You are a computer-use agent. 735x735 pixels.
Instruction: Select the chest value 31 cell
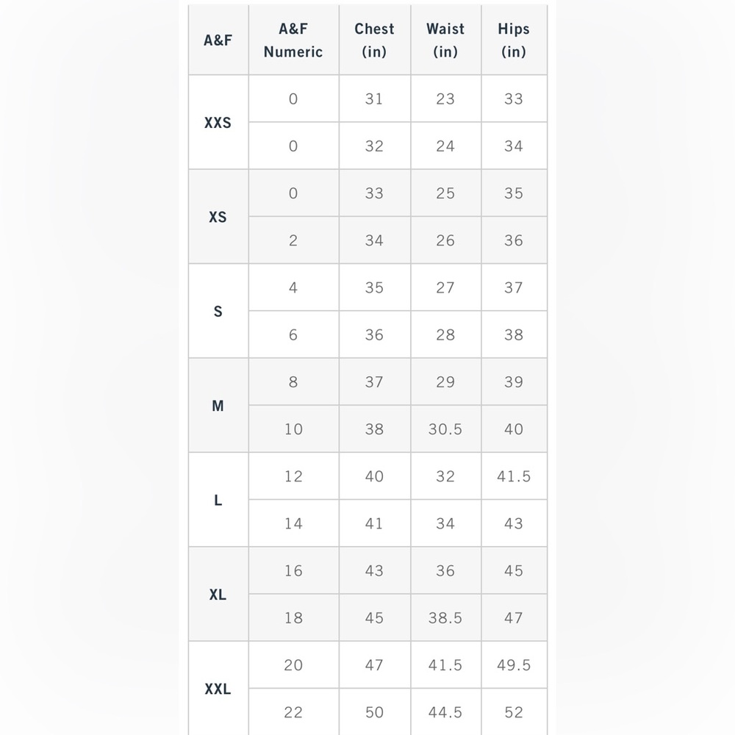(x=374, y=99)
